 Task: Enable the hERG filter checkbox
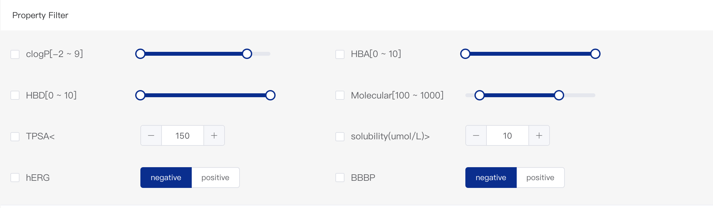point(15,178)
